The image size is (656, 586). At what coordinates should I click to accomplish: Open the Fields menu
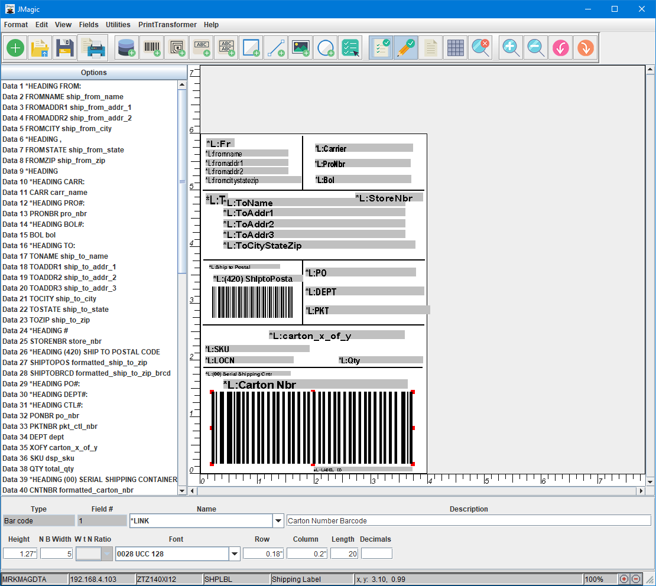89,25
